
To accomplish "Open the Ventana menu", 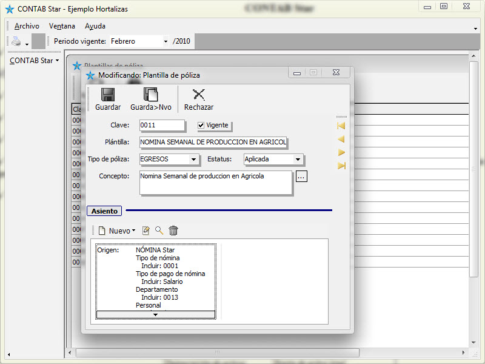I will tap(62, 26).
